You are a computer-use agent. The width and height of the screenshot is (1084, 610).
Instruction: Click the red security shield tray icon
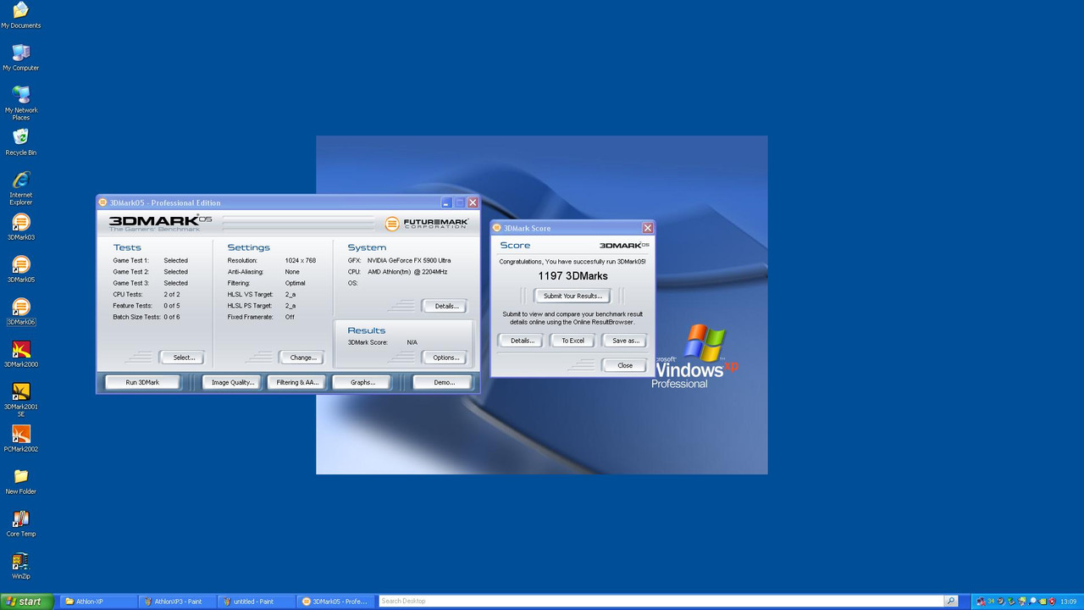tap(1052, 602)
